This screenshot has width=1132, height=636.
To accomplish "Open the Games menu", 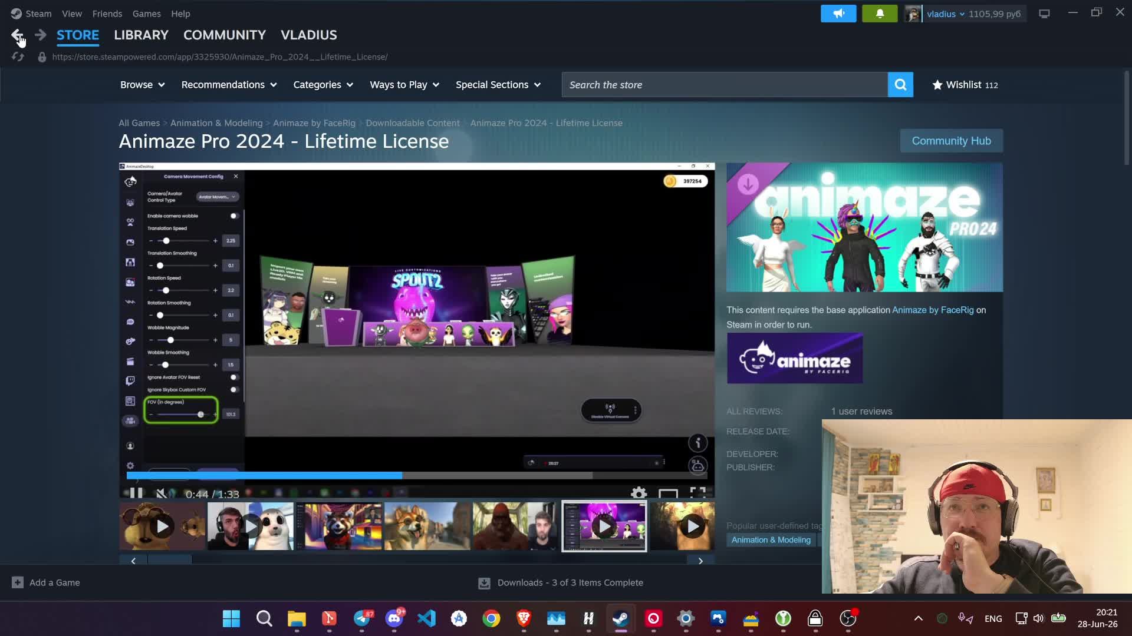I will 146,14.
